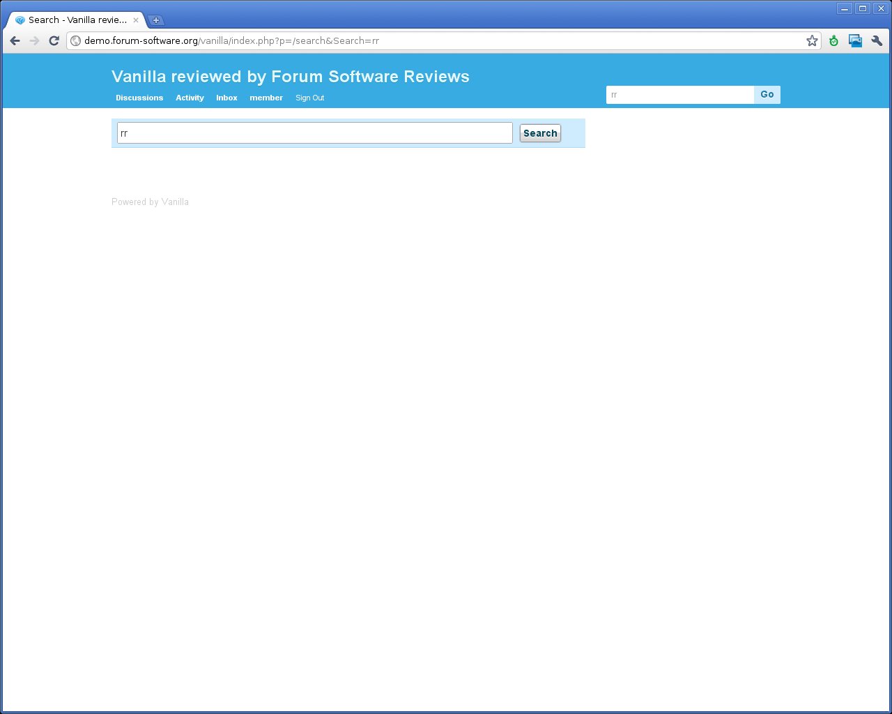Click the Sign Out link
This screenshot has height=714, width=892.
309,98
